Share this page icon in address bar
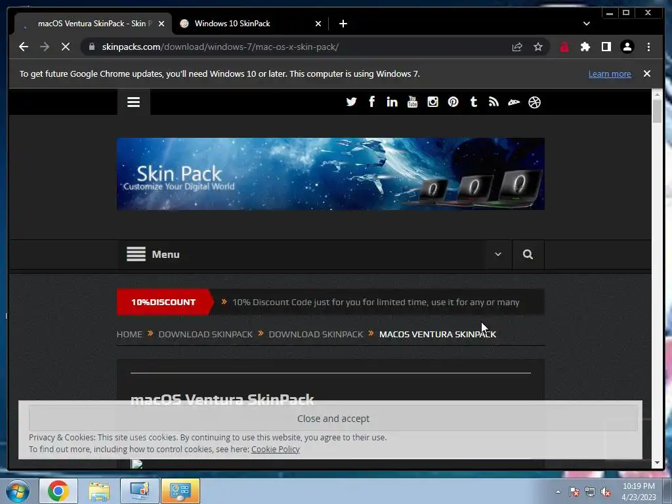This screenshot has width=672, height=504. pyautogui.click(x=517, y=47)
